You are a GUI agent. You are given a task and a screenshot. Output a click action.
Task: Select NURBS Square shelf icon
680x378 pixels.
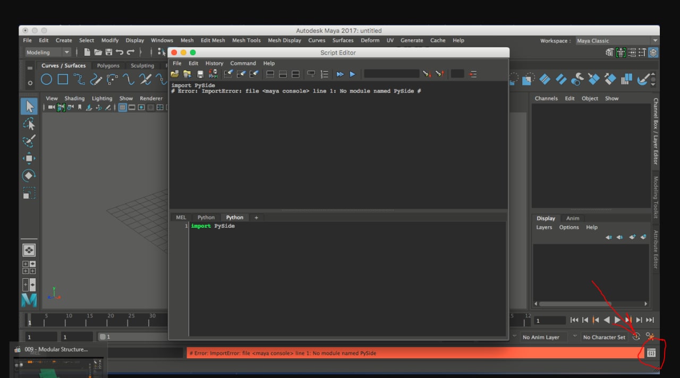63,80
